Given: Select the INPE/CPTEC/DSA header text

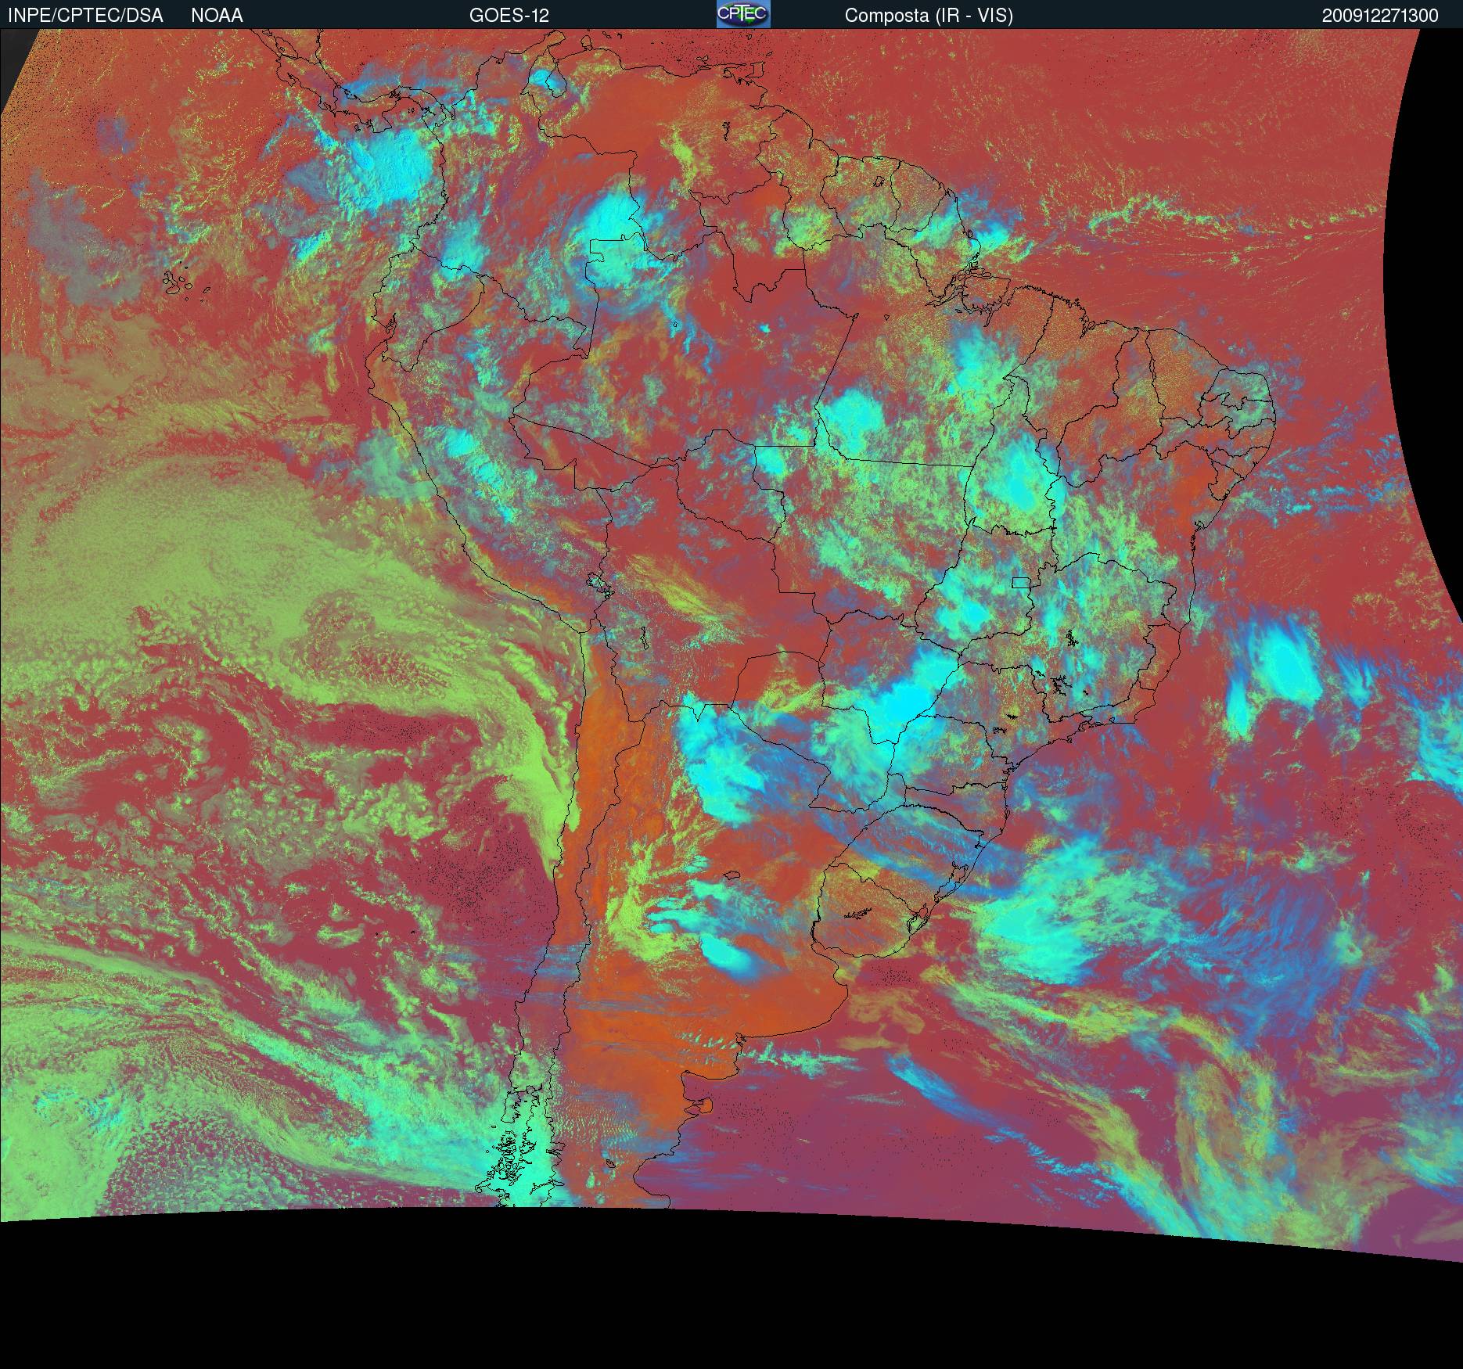Looking at the screenshot, I should [86, 16].
